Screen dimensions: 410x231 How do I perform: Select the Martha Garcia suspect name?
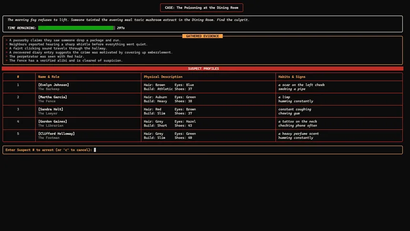pos(52,97)
